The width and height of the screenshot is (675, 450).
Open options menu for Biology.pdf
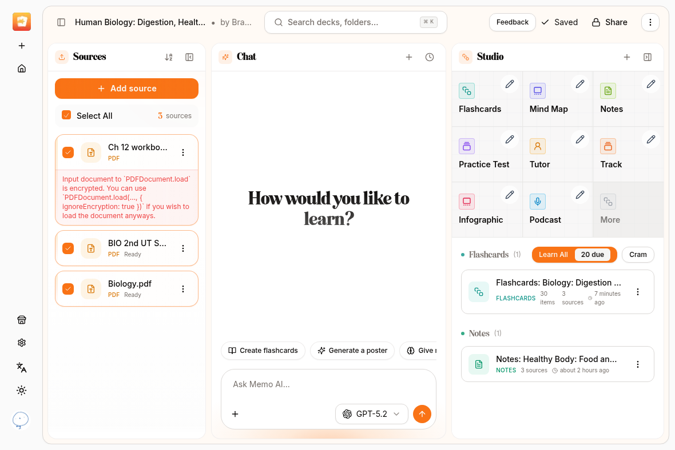pyautogui.click(x=183, y=289)
